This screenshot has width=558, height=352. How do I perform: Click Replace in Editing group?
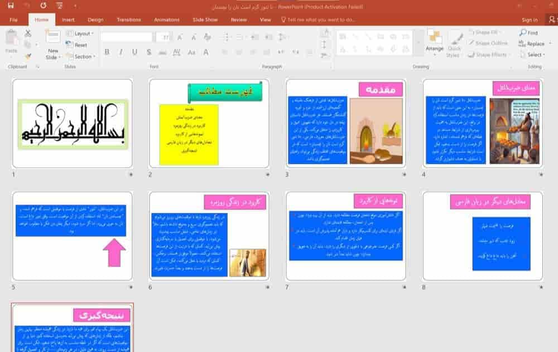[532, 43]
